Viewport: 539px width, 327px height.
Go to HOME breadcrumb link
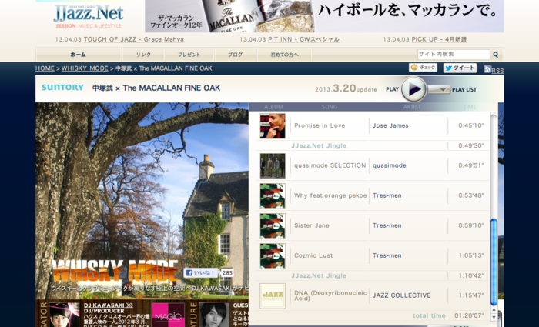(45, 68)
